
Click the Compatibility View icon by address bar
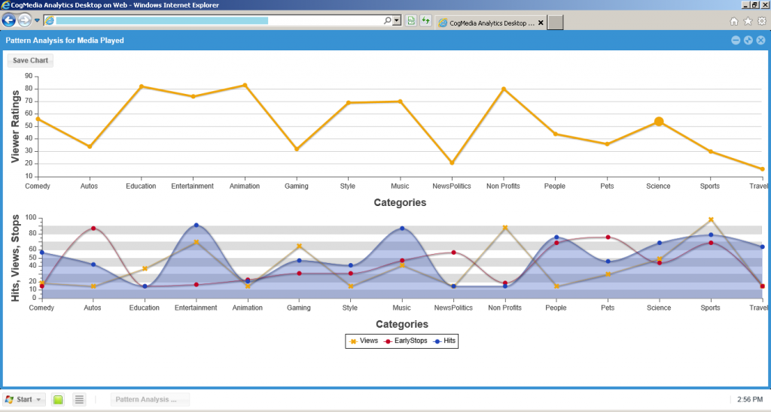tap(411, 20)
